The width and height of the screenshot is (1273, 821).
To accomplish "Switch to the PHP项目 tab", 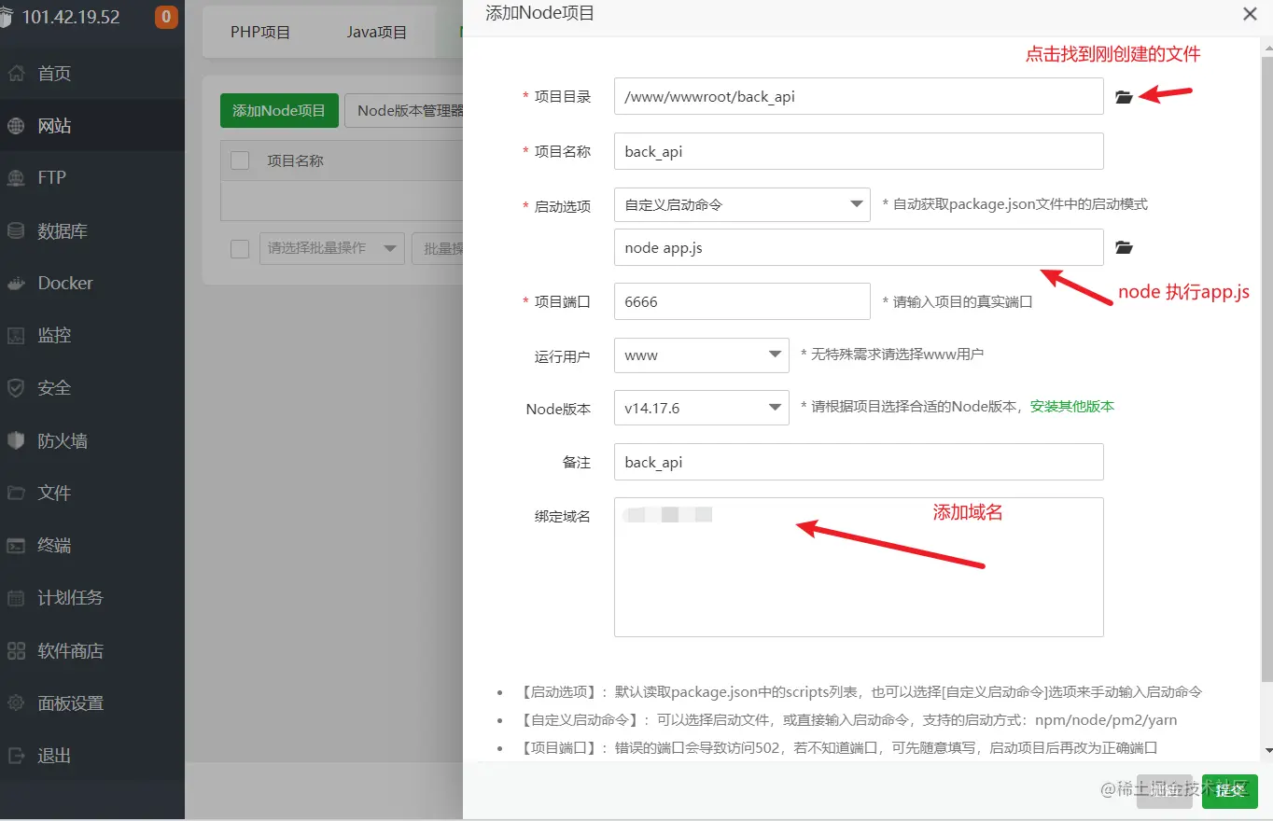I will click(260, 32).
